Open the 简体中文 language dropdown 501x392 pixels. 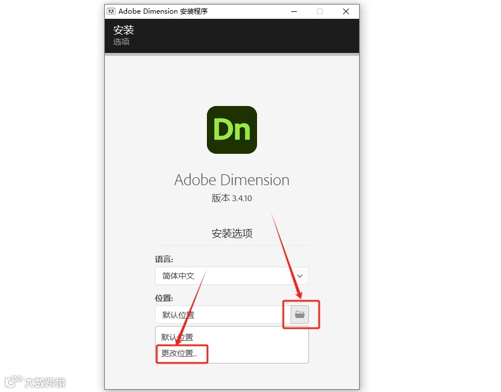[231, 276]
